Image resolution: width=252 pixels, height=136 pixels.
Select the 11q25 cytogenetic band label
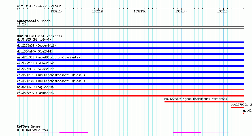click(x=21, y=24)
